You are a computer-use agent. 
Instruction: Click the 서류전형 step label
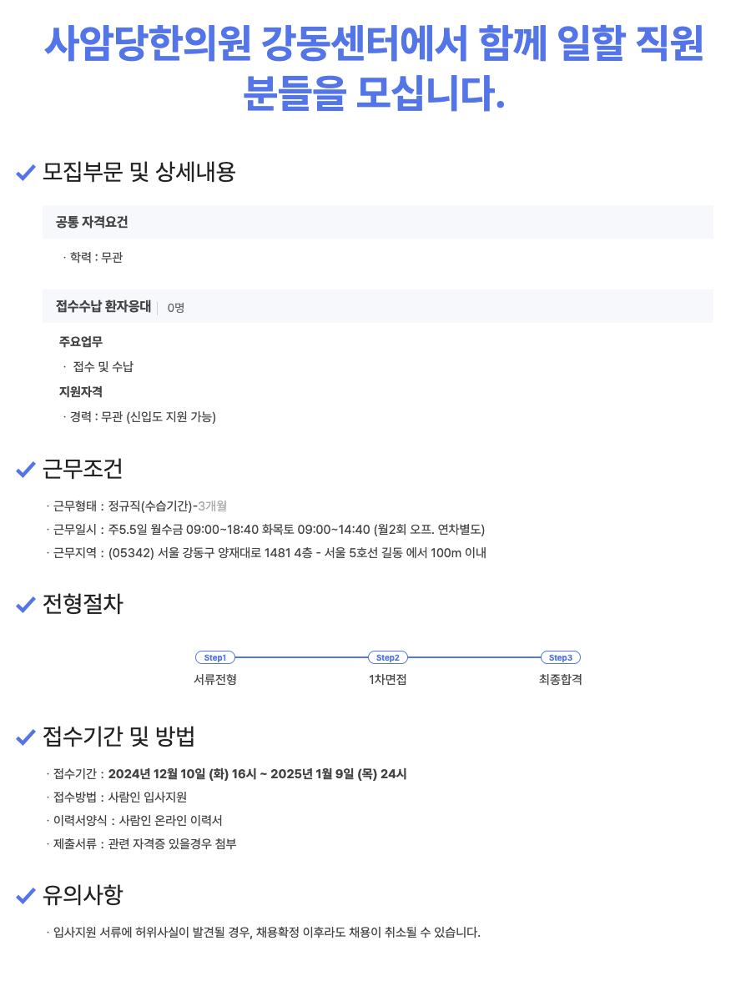pyautogui.click(x=215, y=679)
